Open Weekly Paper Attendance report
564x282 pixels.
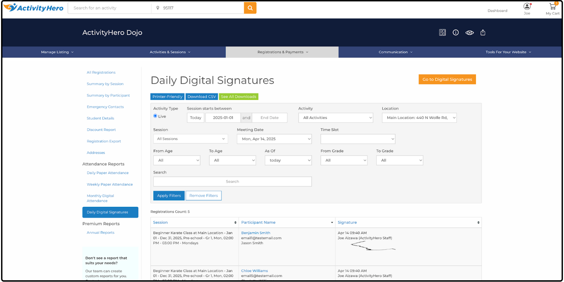coord(110,185)
